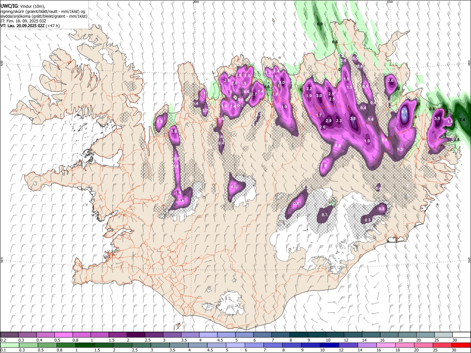471x353 pixels.
Task: Click the 2.7 precipitation value in the north
Action: pos(254,94)
